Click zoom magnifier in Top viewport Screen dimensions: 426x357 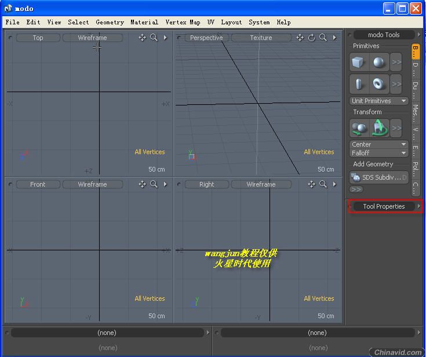154,38
